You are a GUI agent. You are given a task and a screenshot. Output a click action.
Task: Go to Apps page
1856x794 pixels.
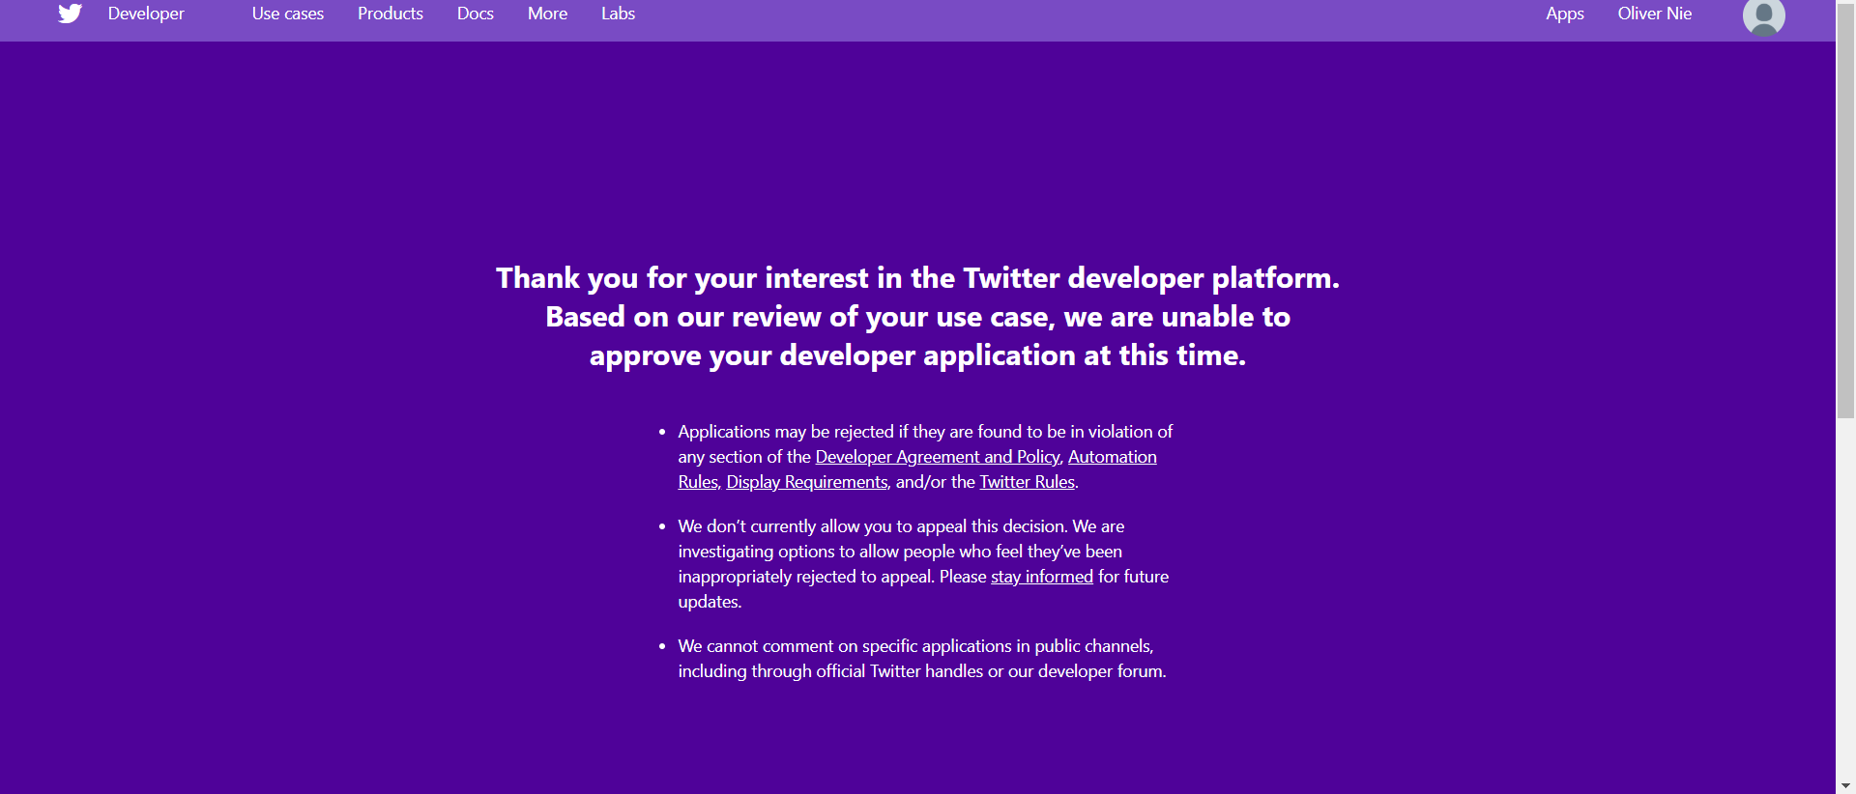pyautogui.click(x=1565, y=14)
